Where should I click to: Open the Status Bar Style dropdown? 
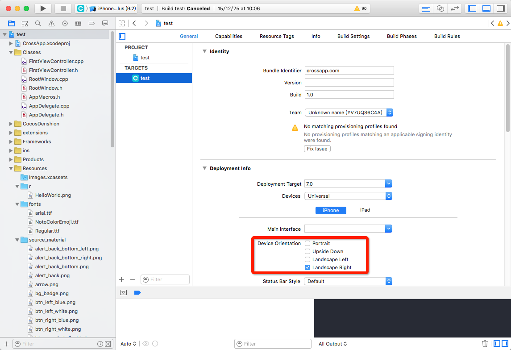[x=348, y=281]
